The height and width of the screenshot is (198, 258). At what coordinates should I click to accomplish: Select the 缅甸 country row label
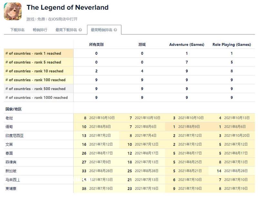tap(9, 127)
